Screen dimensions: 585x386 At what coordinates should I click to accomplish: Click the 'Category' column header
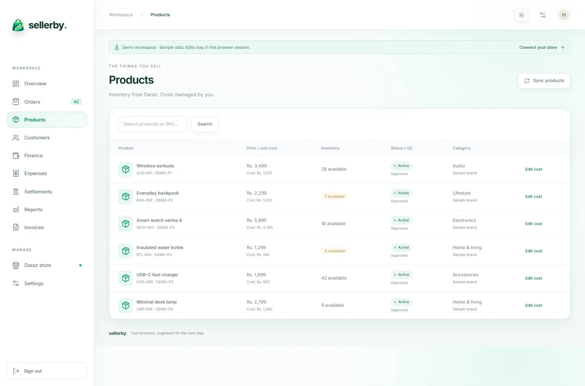(x=461, y=148)
